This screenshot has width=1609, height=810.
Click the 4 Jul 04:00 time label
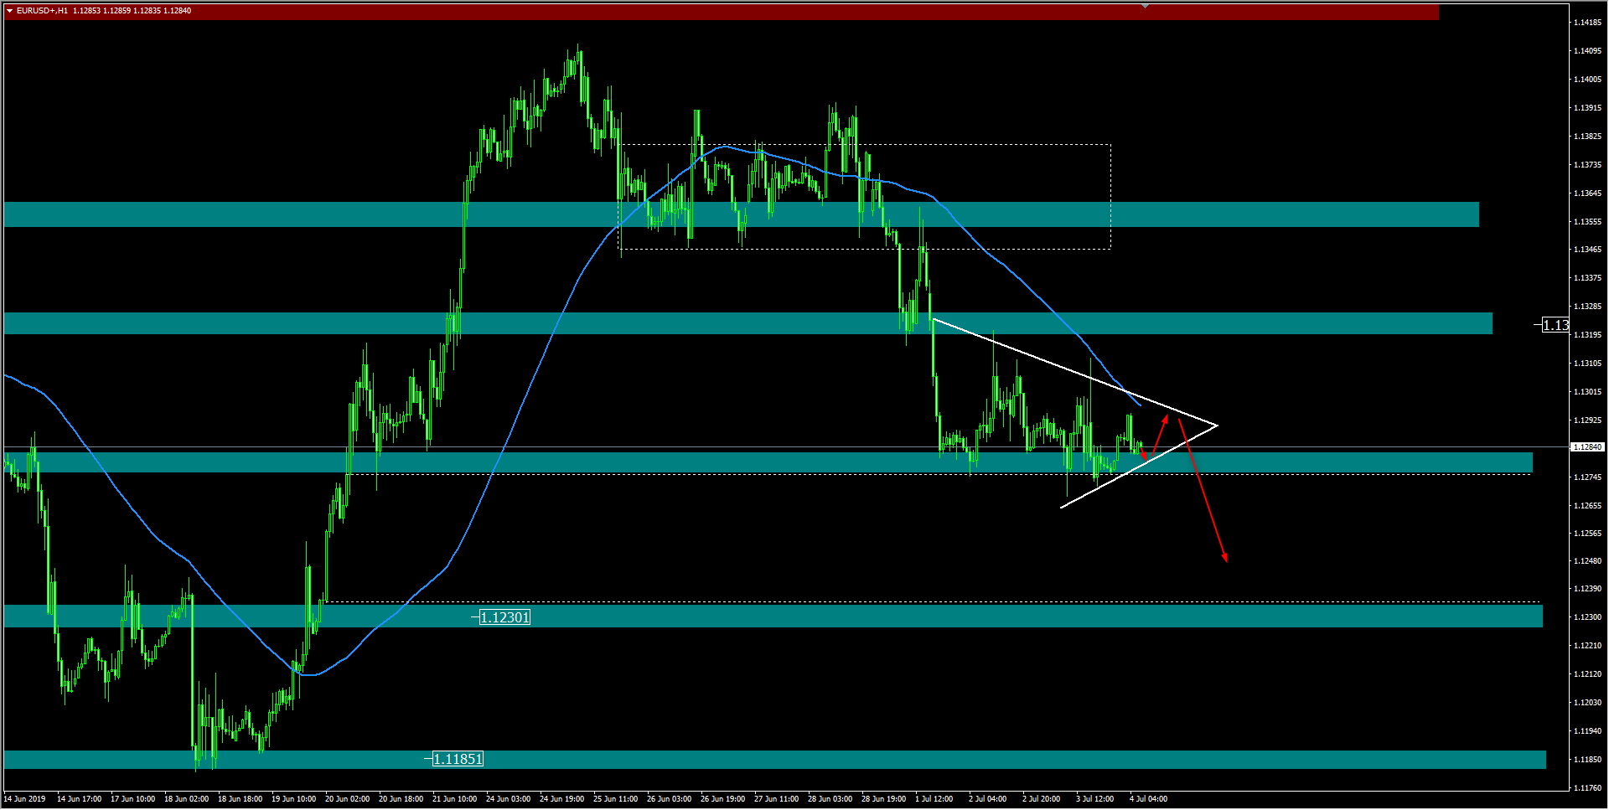click(x=1148, y=799)
